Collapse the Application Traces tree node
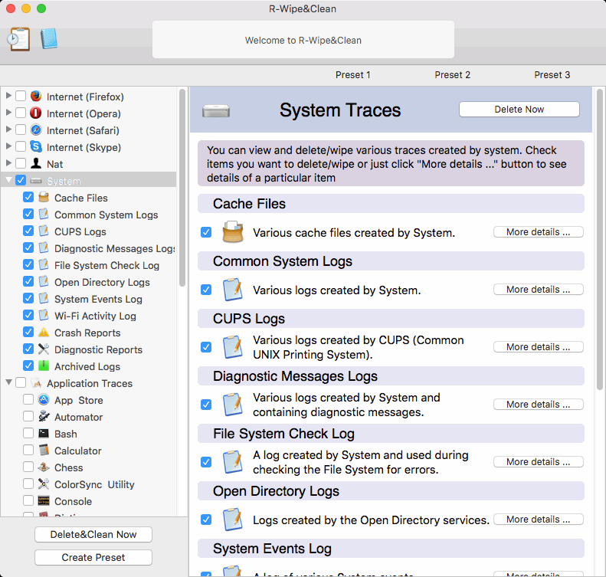 click(8, 382)
